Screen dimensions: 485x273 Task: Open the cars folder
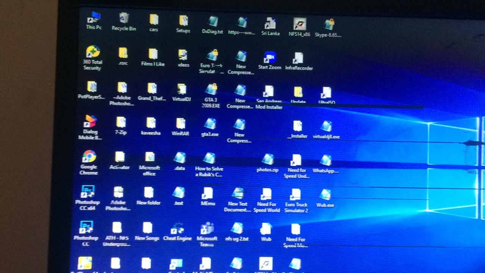pyautogui.click(x=153, y=23)
